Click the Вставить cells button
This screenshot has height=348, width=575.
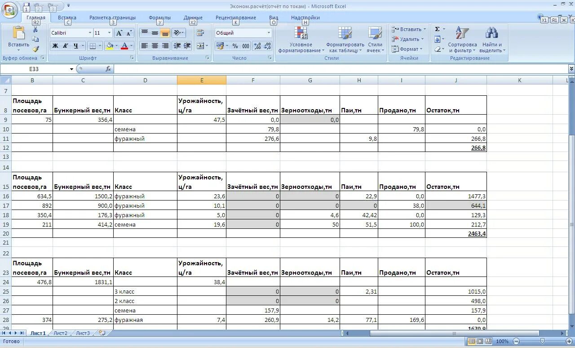click(x=409, y=29)
